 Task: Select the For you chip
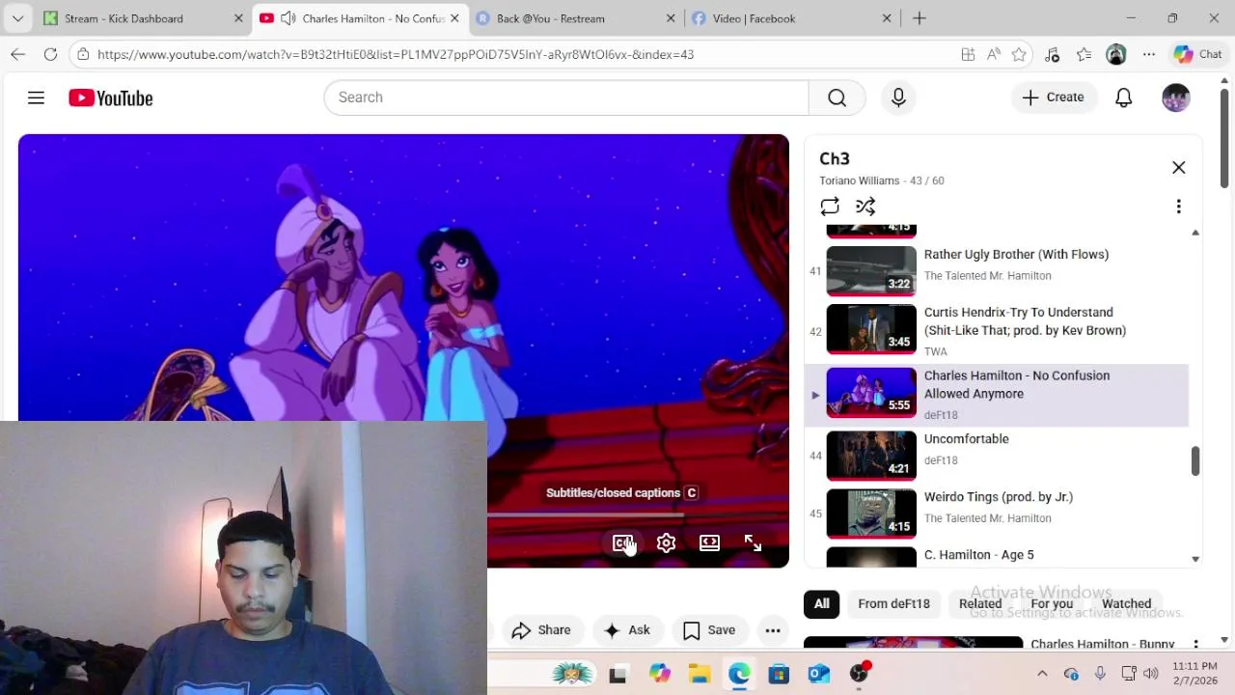1052,603
